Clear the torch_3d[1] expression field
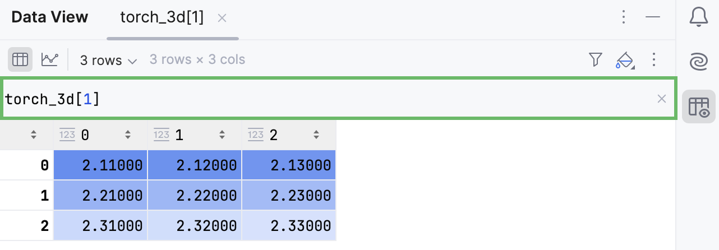The image size is (719, 250). coord(662,99)
